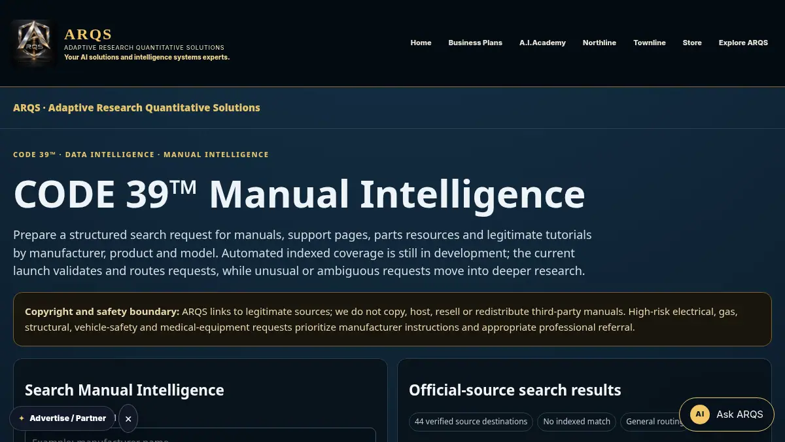Open the Townline menu link
This screenshot has height=442, width=785.
tap(649, 43)
